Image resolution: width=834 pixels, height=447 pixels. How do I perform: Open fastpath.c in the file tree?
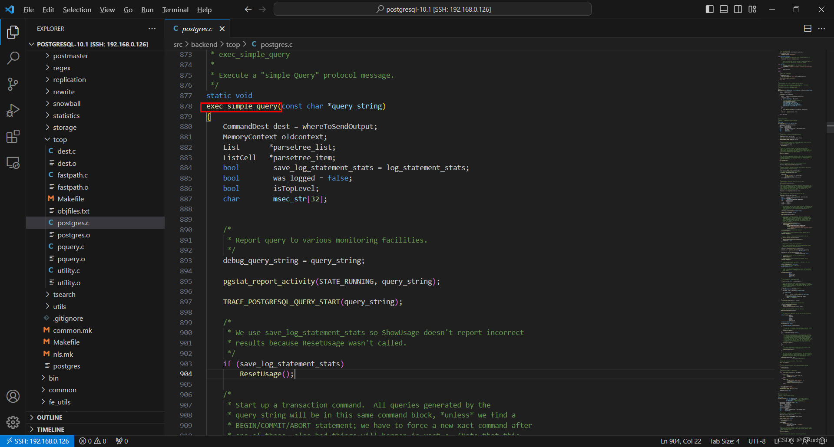pyautogui.click(x=73, y=175)
